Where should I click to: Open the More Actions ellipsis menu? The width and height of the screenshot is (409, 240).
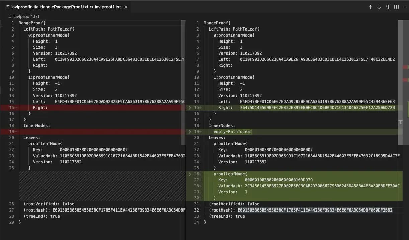[x=404, y=7]
